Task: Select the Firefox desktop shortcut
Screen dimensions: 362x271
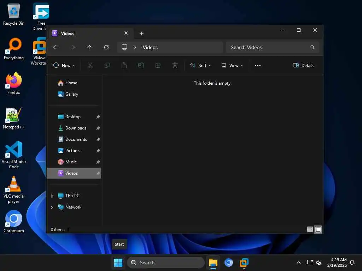Action: [x=14, y=83]
